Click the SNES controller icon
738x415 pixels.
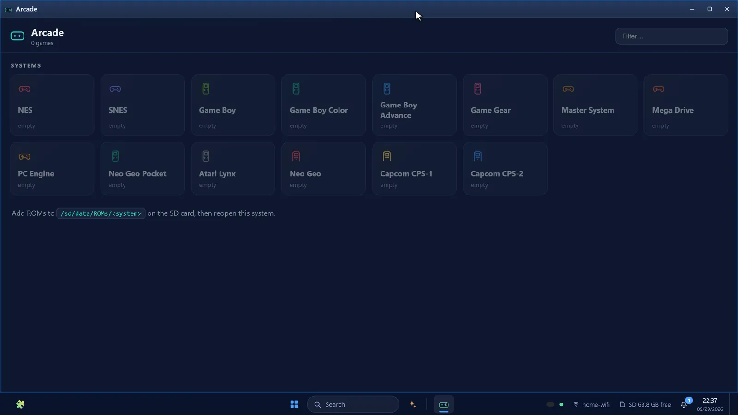(x=115, y=89)
